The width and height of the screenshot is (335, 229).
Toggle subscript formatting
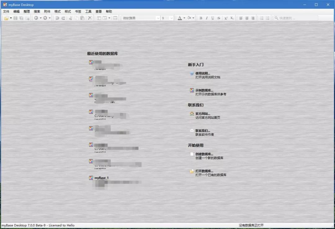click(x=232, y=18)
